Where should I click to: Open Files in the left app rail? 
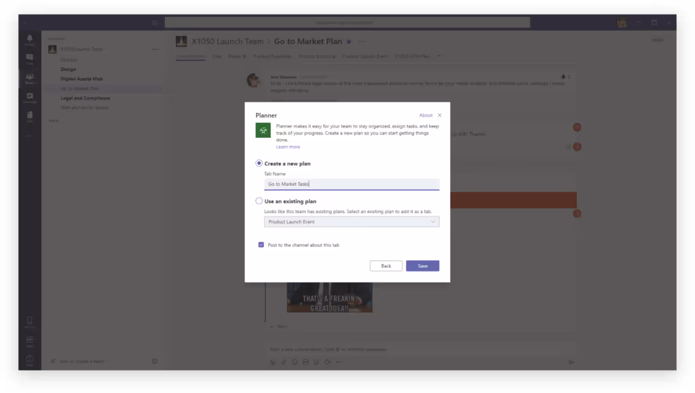tap(30, 117)
